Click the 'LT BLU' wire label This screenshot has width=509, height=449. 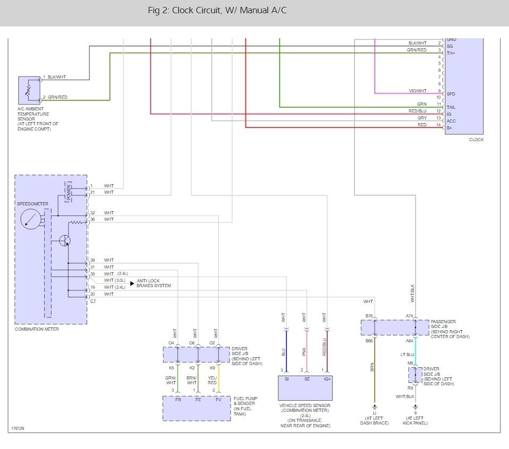point(407,355)
